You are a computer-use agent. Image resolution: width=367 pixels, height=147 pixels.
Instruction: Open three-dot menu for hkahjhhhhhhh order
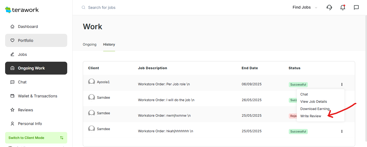pos(342,131)
